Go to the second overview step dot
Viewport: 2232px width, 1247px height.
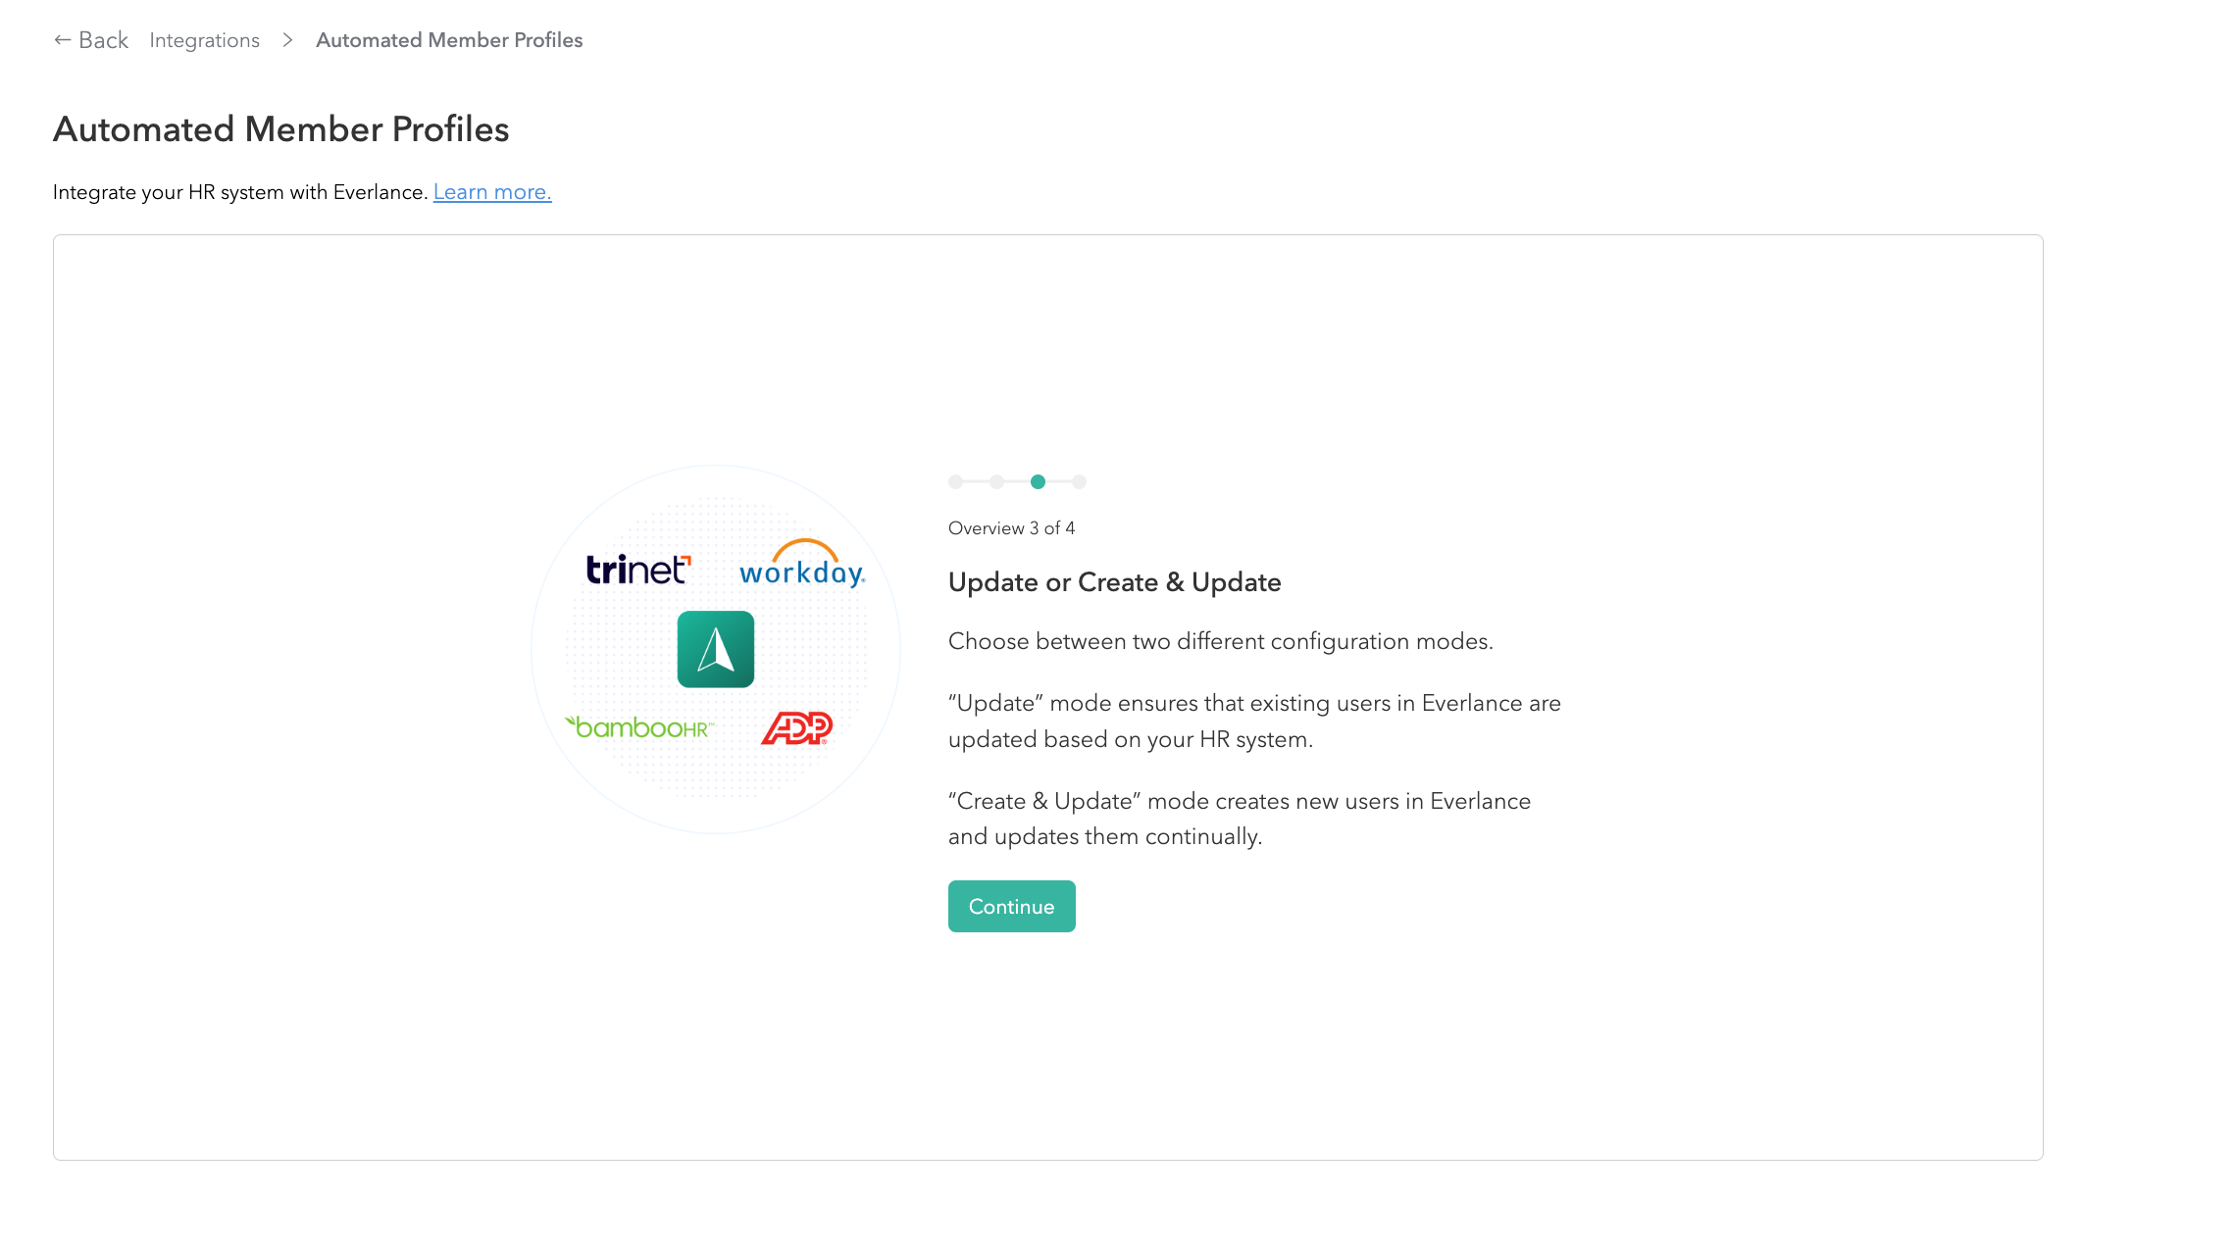click(996, 481)
